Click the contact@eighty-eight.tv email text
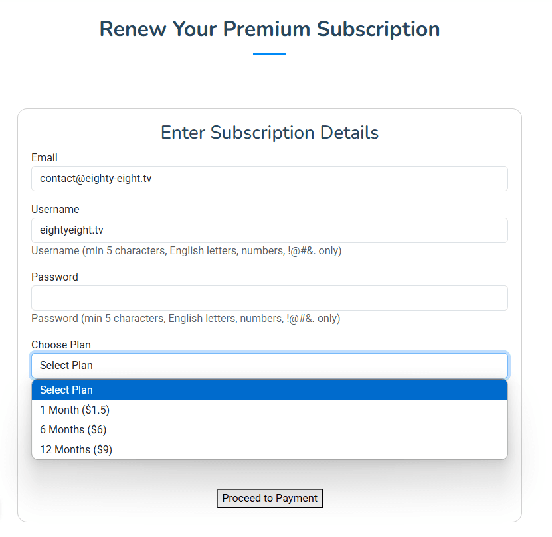Viewport: 552px width, 537px height. (x=96, y=179)
